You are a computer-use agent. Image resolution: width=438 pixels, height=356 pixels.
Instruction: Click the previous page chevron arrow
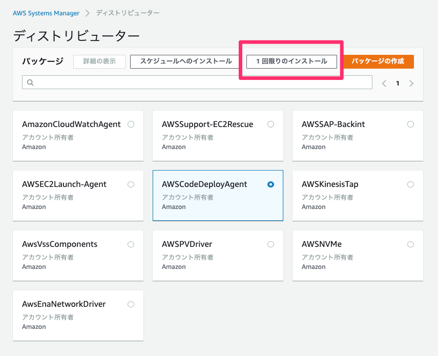[x=384, y=82]
